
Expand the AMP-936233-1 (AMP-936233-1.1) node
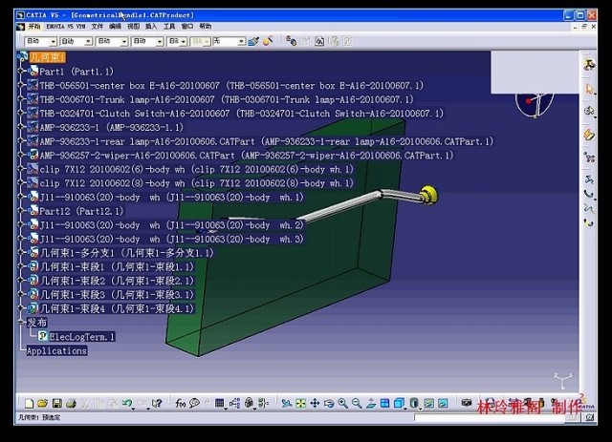click(21, 127)
